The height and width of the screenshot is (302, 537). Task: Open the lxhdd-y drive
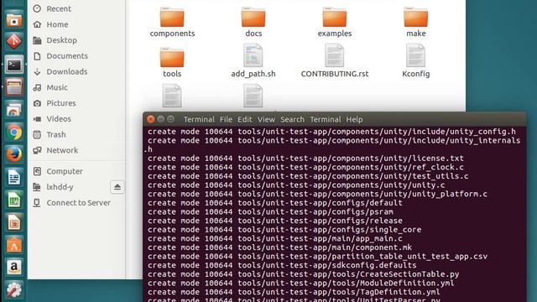point(60,187)
